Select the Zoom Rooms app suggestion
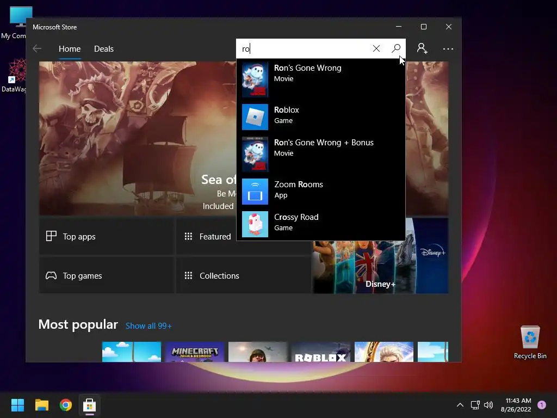This screenshot has width=557, height=418. pos(321,191)
